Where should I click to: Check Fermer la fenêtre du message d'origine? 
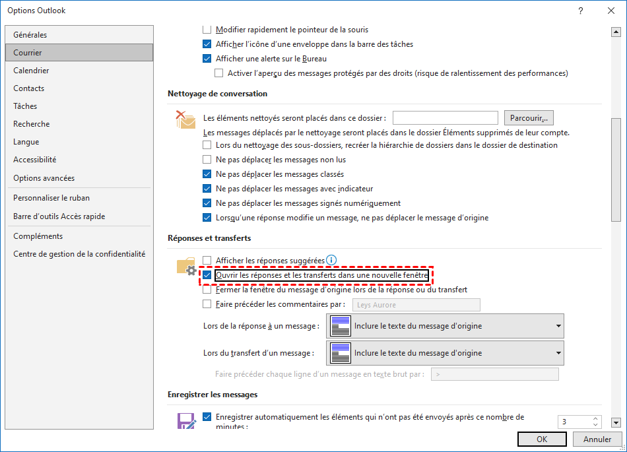click(207, 290)
